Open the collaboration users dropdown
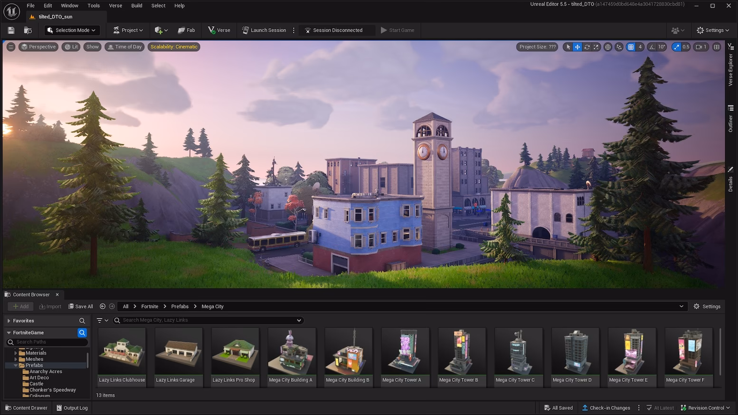This screenshot has width=738, height=415. [678, 30]
